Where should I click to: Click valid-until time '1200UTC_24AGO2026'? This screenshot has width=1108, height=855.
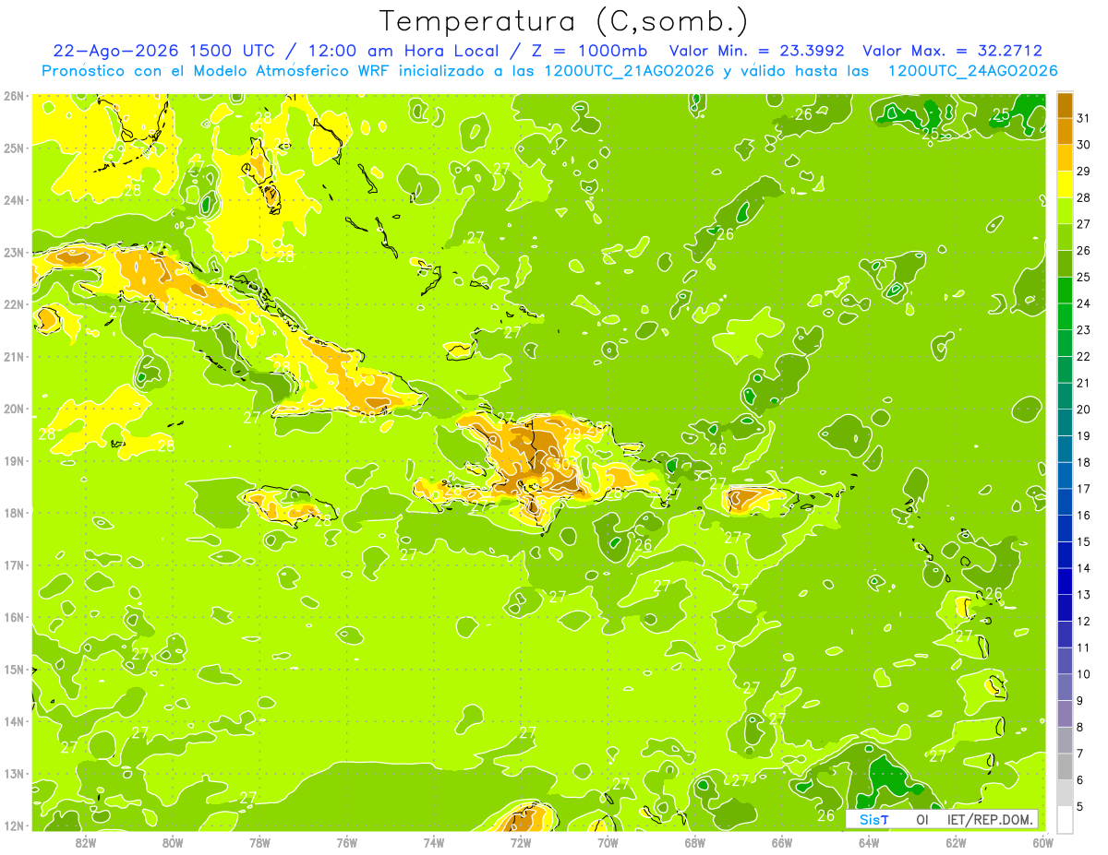(971, 71)
